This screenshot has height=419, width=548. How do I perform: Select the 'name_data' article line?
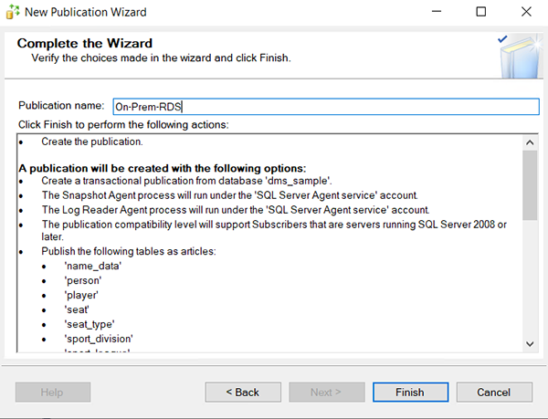coord(92,266)
